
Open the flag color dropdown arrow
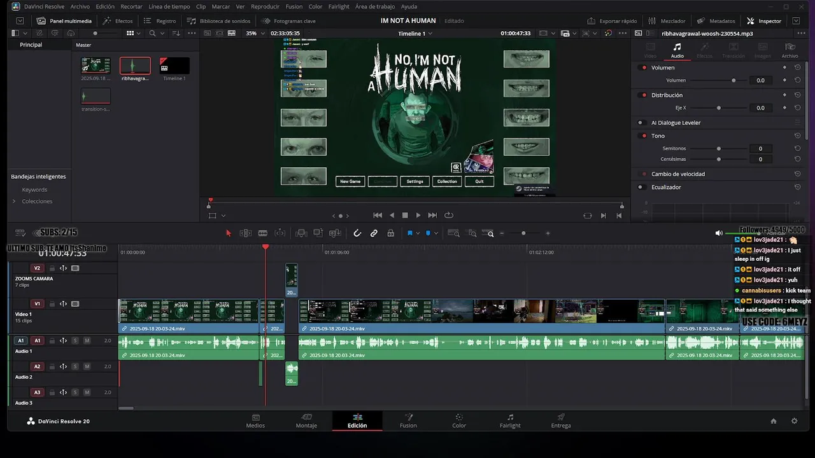pyautogui.click(x=418, y=233)
